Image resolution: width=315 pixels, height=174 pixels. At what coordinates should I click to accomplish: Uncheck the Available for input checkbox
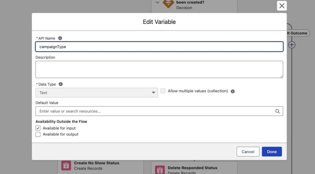(38, 128)
